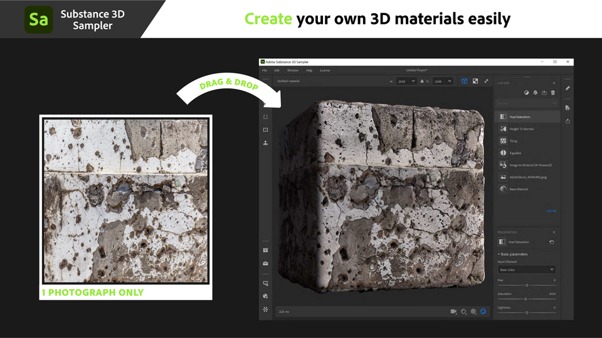Collapse the Basic parameters section
The image size is (602, 338).
(512, 254)
